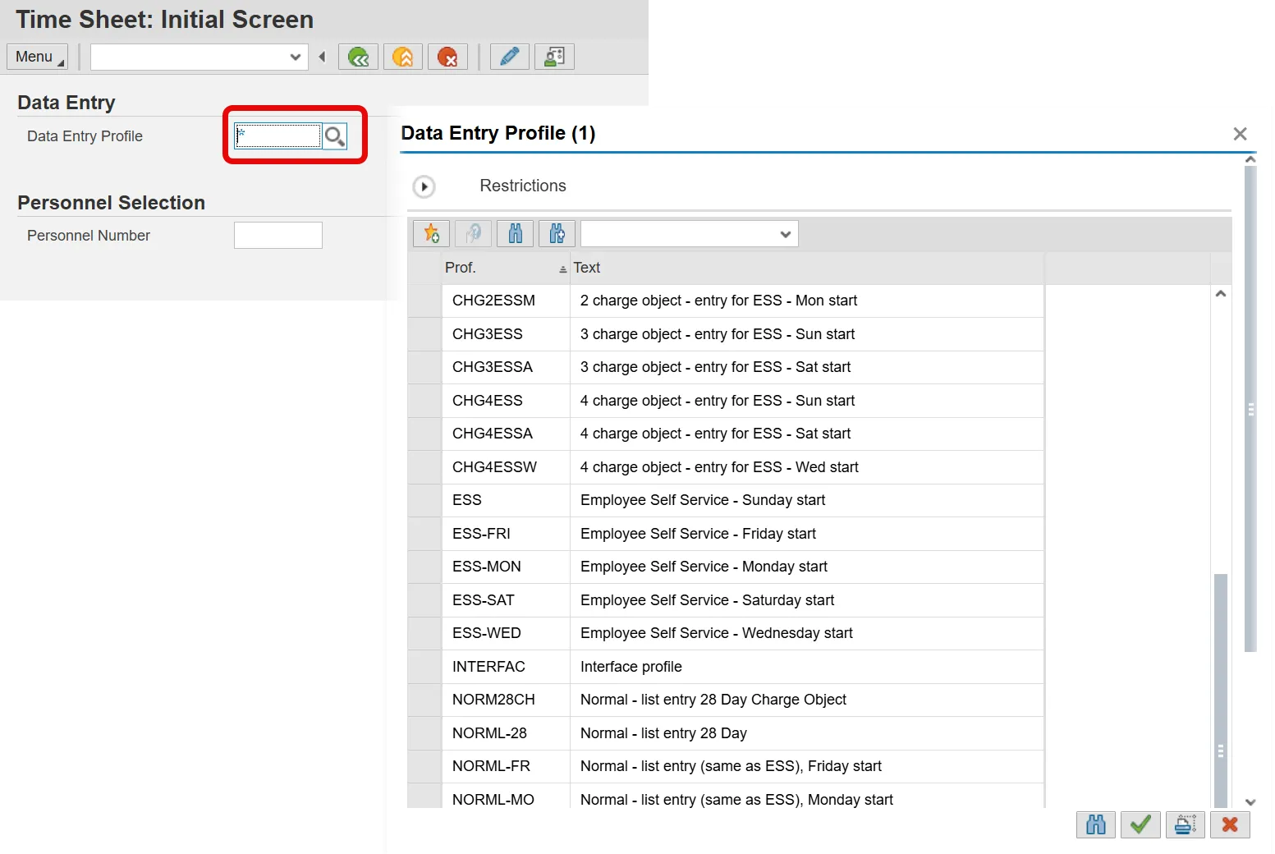
Task: Click "Employee Self Service - Friday start" text
Action: [698, 534]
